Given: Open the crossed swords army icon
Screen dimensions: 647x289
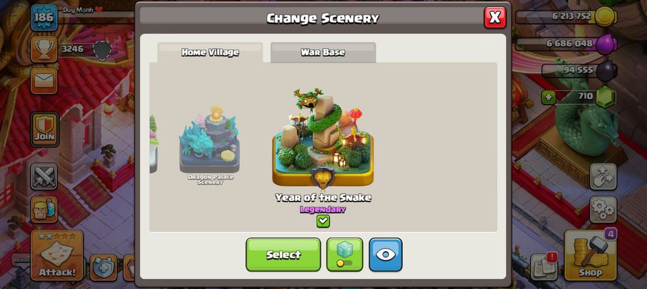Looking at the screenshot, I should [43, 176].
